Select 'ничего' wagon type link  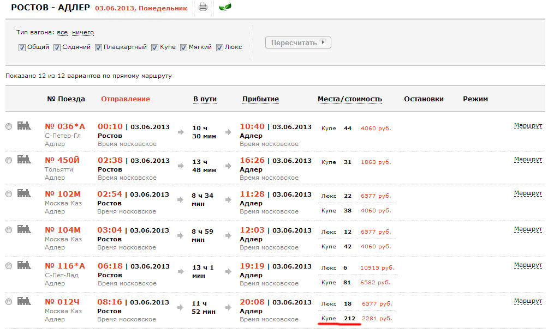tap(83, 33)
